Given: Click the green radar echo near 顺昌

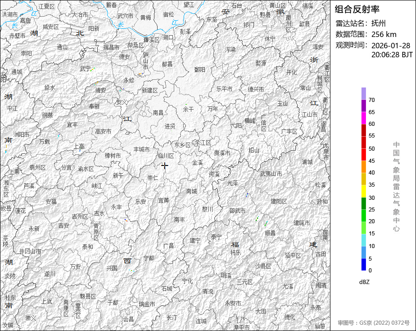Looking at the screenshot, I should point(266,224).
